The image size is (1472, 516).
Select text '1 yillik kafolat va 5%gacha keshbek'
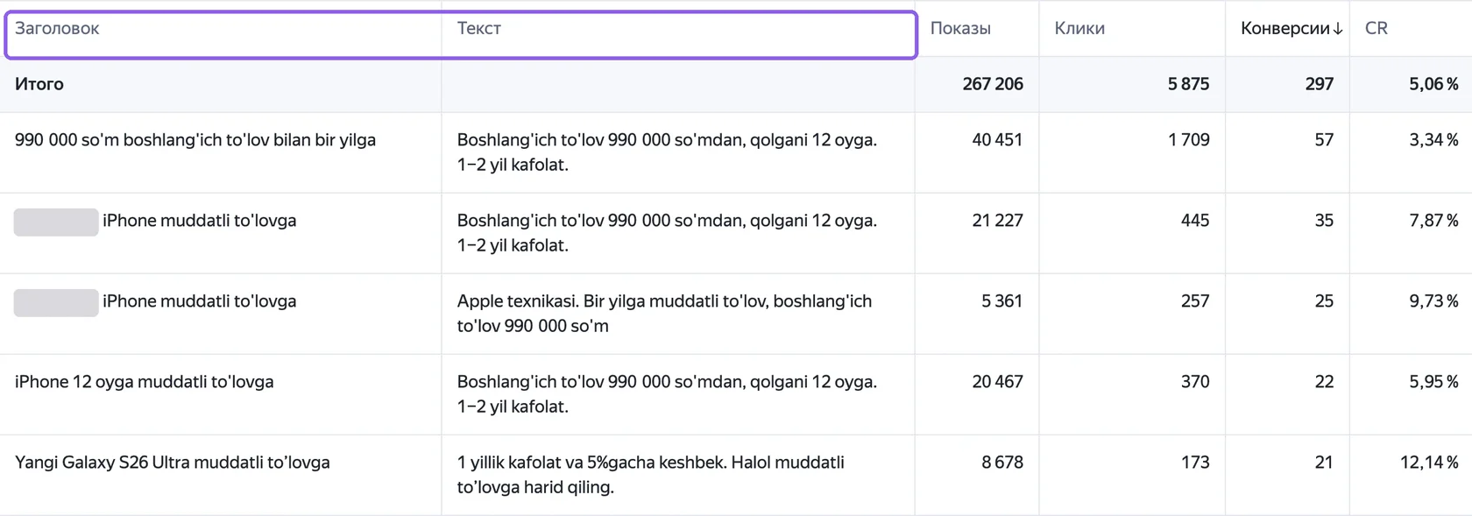point(592,463)
